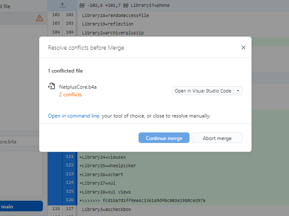The width and height of the screenshot is (289, 216).
Task: Open dropdown arrow beside Open in Visual Studio Code
Action: (x=238, y=91)
